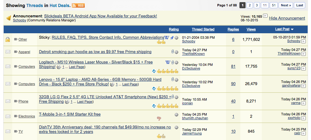
Task: Open the gray circle menu on Lenovo thread
Action: pyautogui.click(x=176, y=80)
